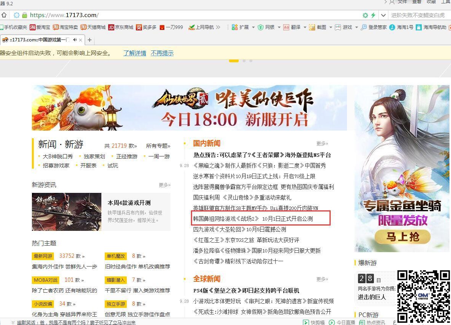Open 快剪辑 in the status bar

[x=314, y=322]
